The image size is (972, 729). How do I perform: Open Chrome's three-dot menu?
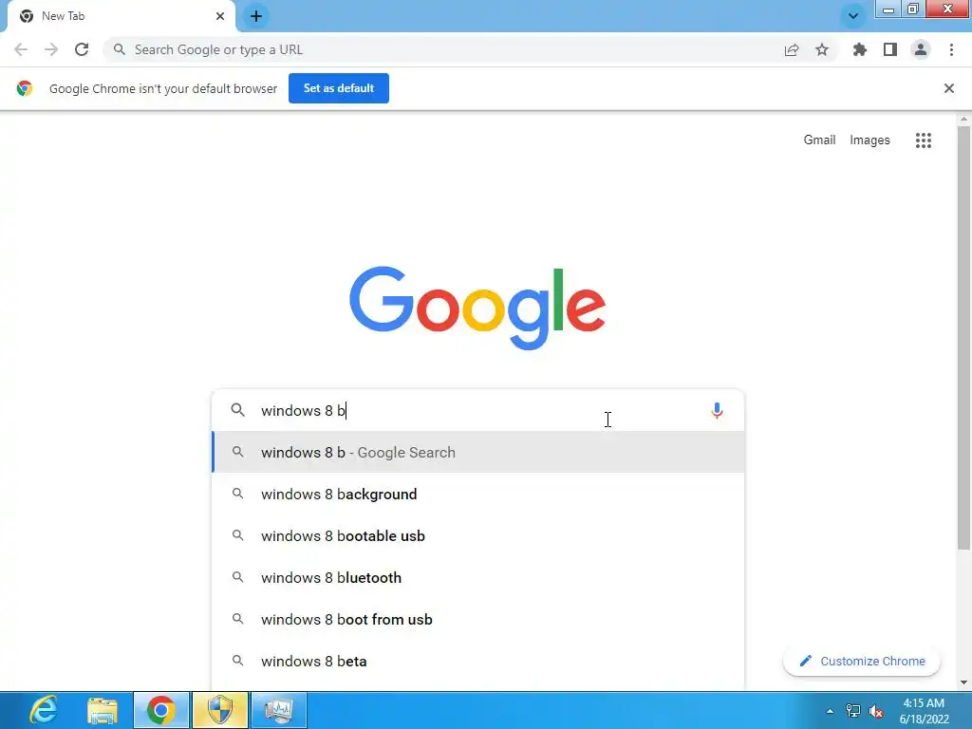click(951, 49)
